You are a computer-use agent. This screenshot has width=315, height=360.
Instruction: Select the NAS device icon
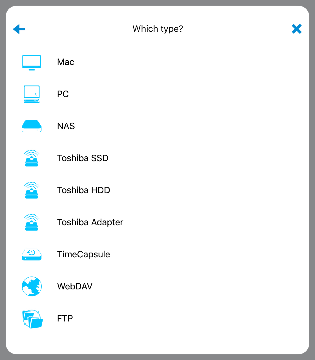pos(32,126)
